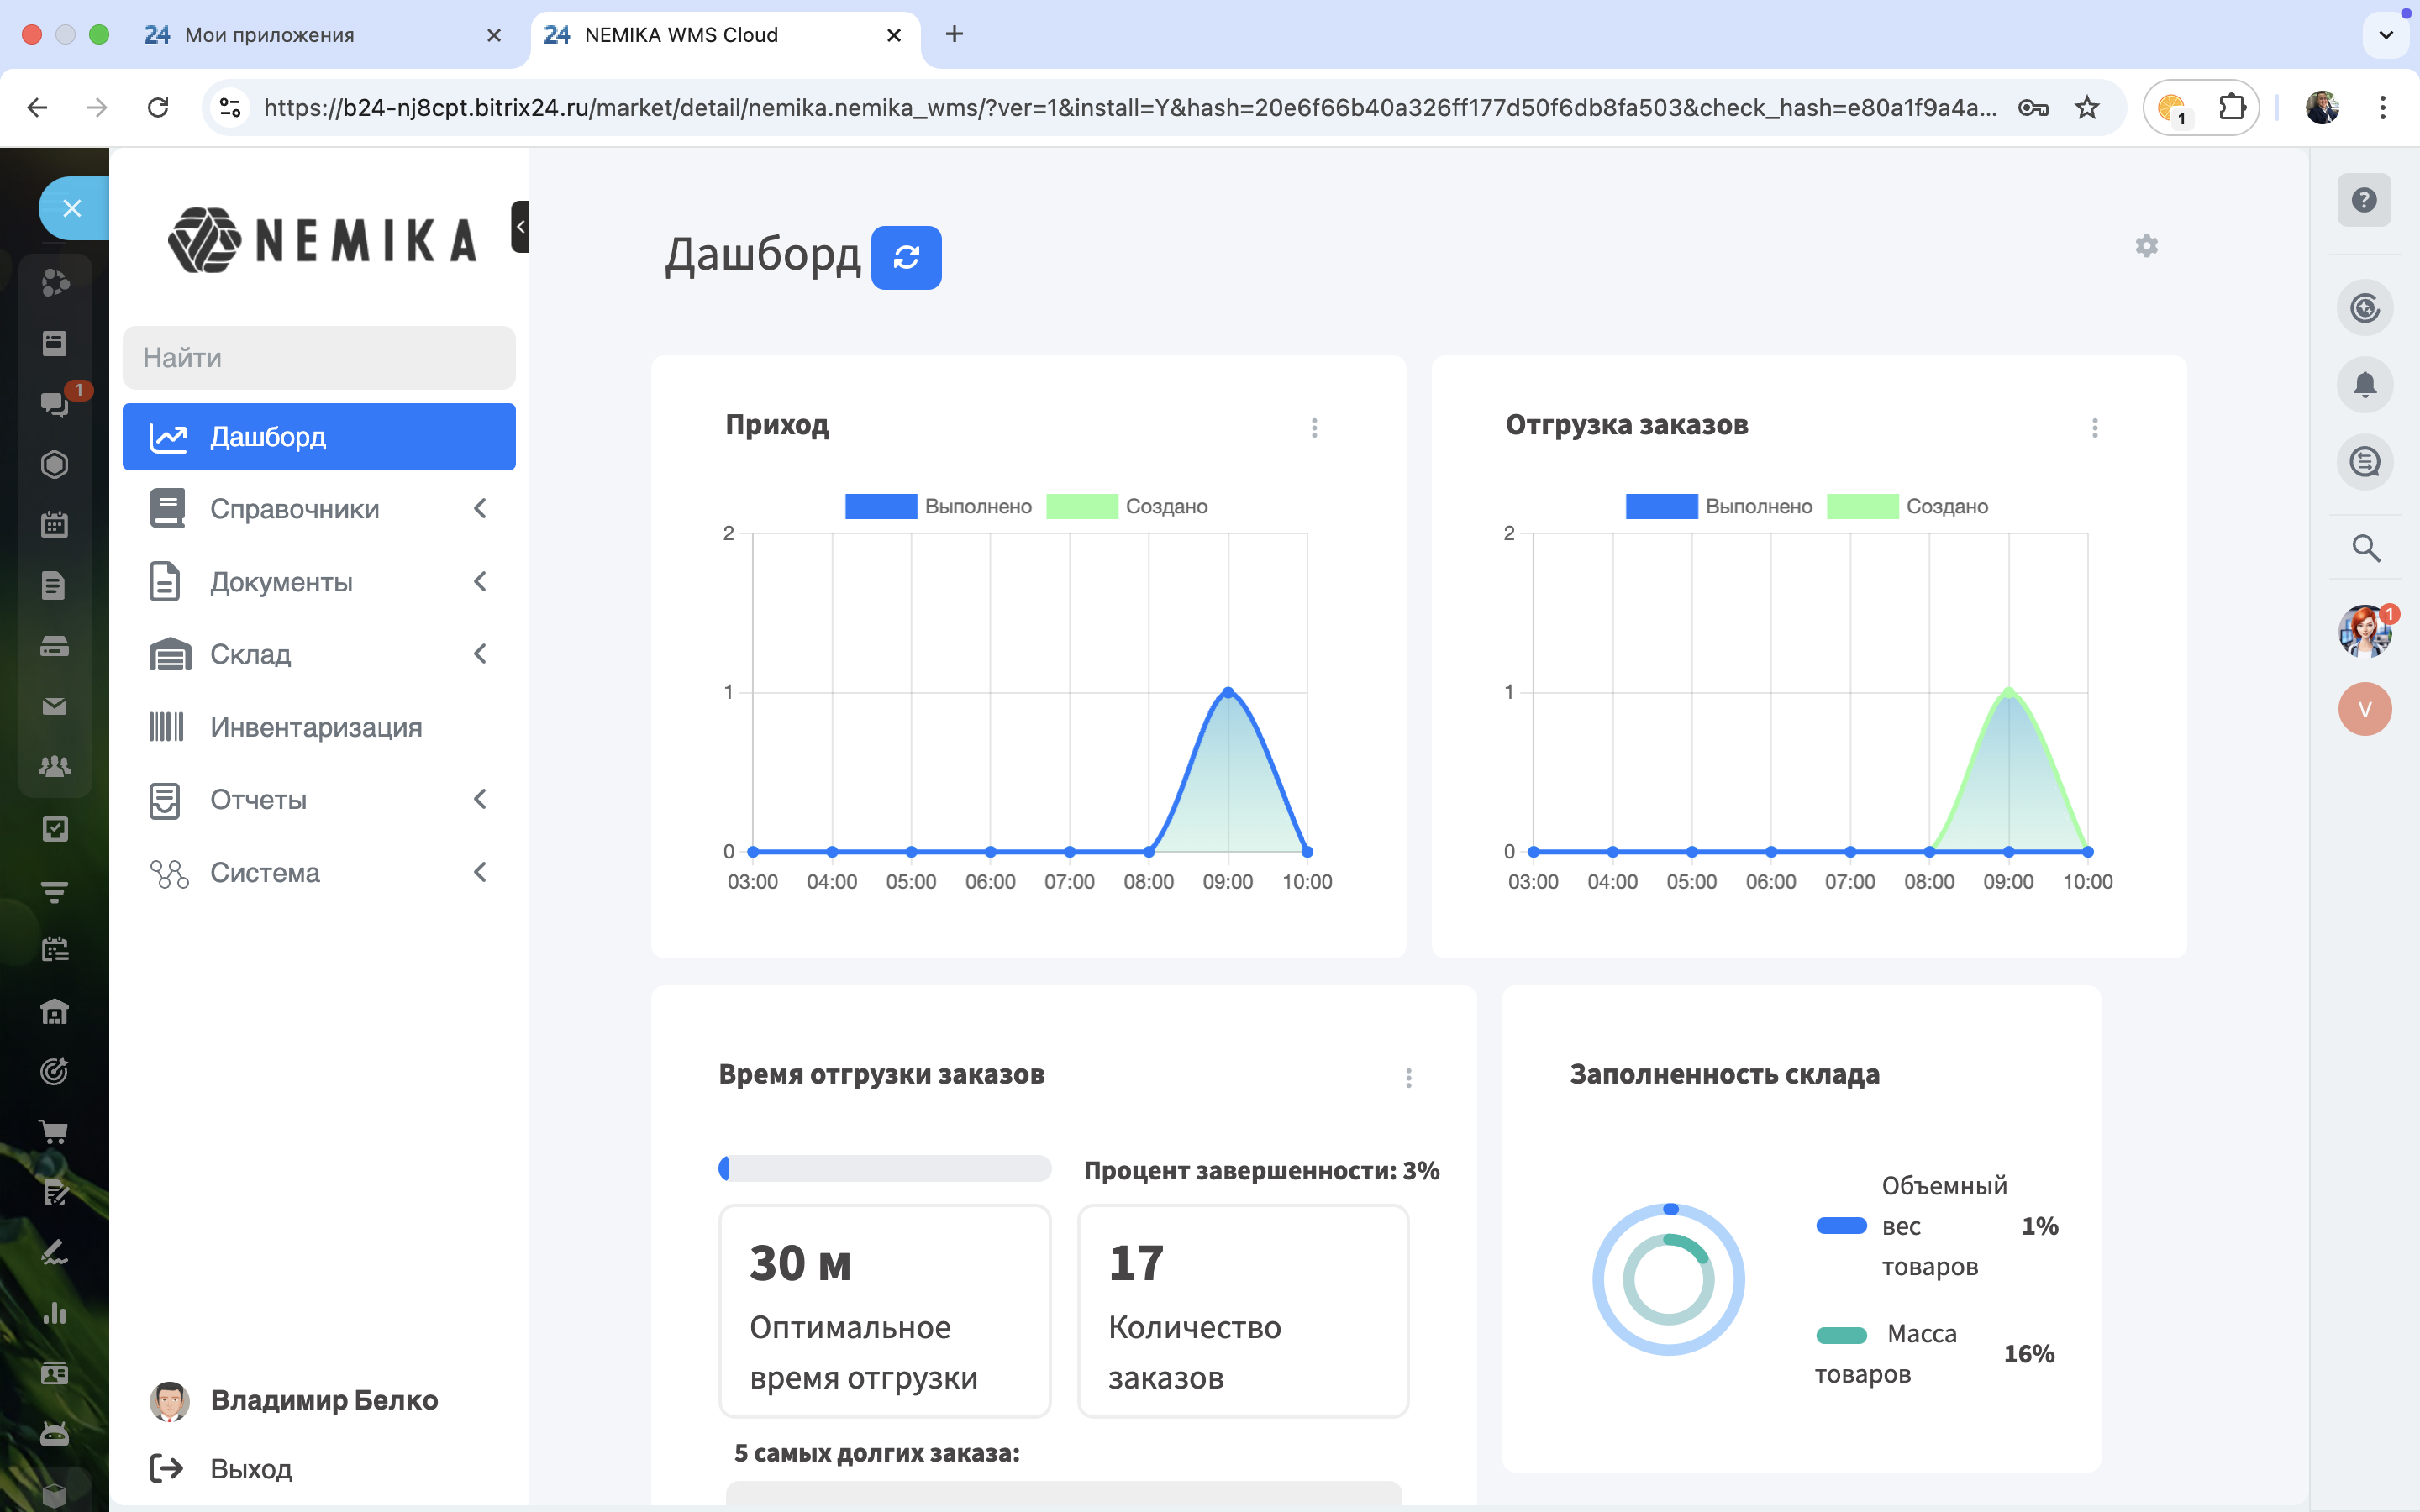2420x1512 pixels.
Task: Open the Приход chart options menu
Action: [x=1314, y=428]
